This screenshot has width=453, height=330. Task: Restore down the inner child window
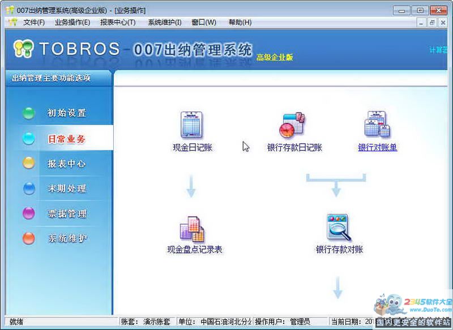coord(432,23)
